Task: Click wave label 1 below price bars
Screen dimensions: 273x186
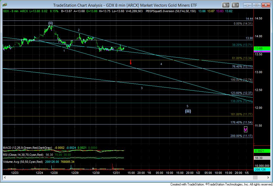Action: click(x=64, y=51)
